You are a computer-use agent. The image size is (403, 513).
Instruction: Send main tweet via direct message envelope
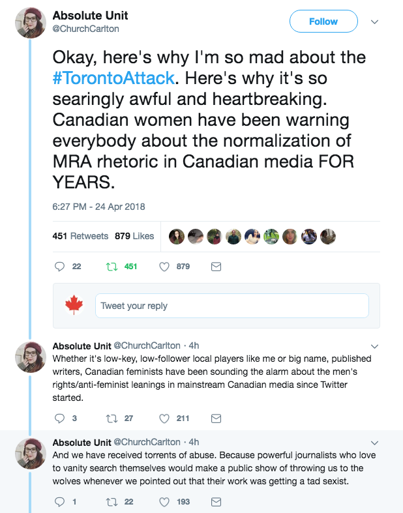pyautogui.click(x=217, y=267)
